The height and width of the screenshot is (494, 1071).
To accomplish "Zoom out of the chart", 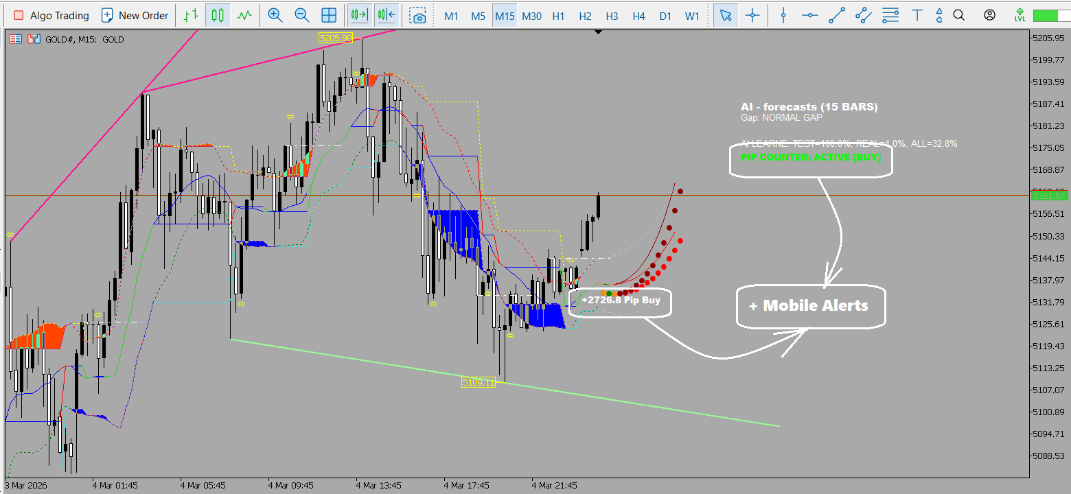I will (x=301, y=15).
